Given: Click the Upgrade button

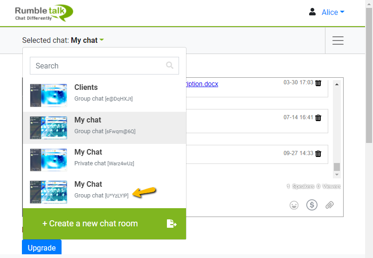Looking at the screenshot, I should coord(41,248).
